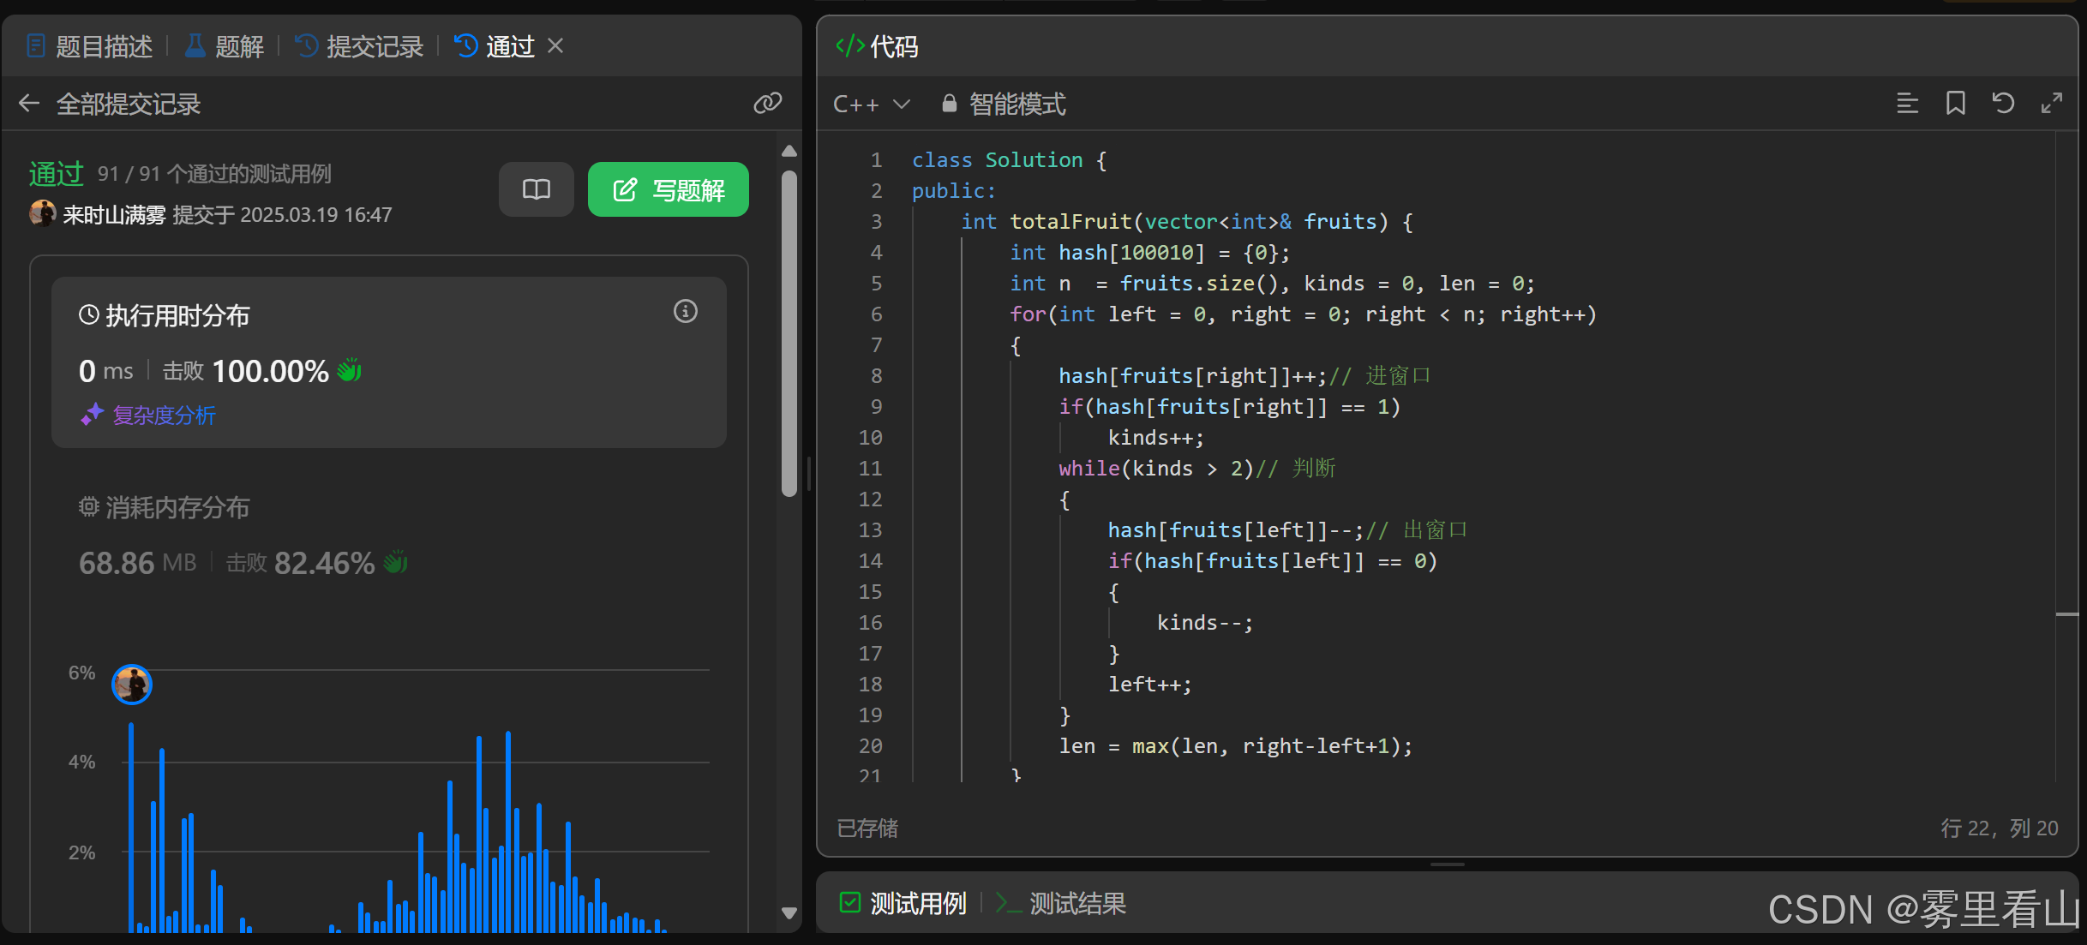The image size is (2087, 945).
Task: Click the green 写题解 button
Action: tap(668, 189)
